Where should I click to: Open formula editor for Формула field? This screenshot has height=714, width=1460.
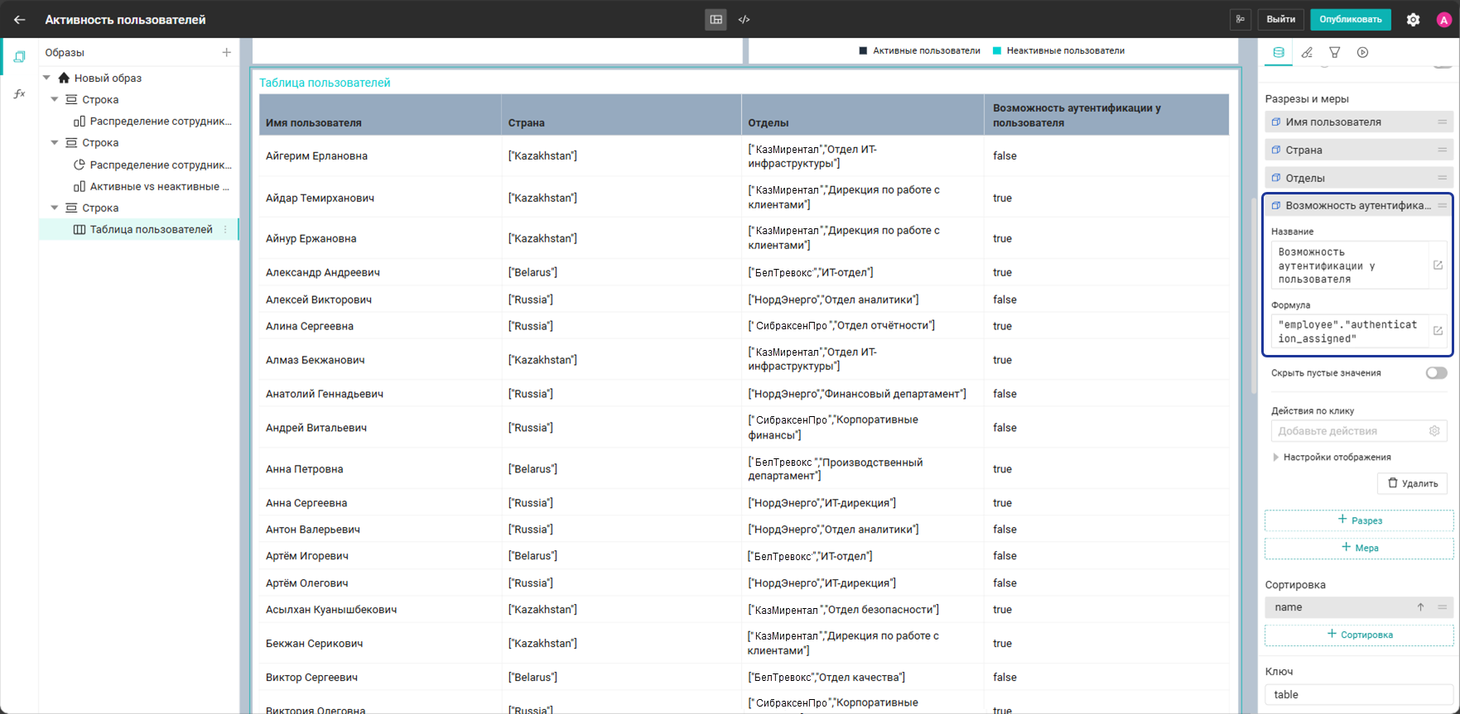pyautogui.click(x=1438, y=331)
